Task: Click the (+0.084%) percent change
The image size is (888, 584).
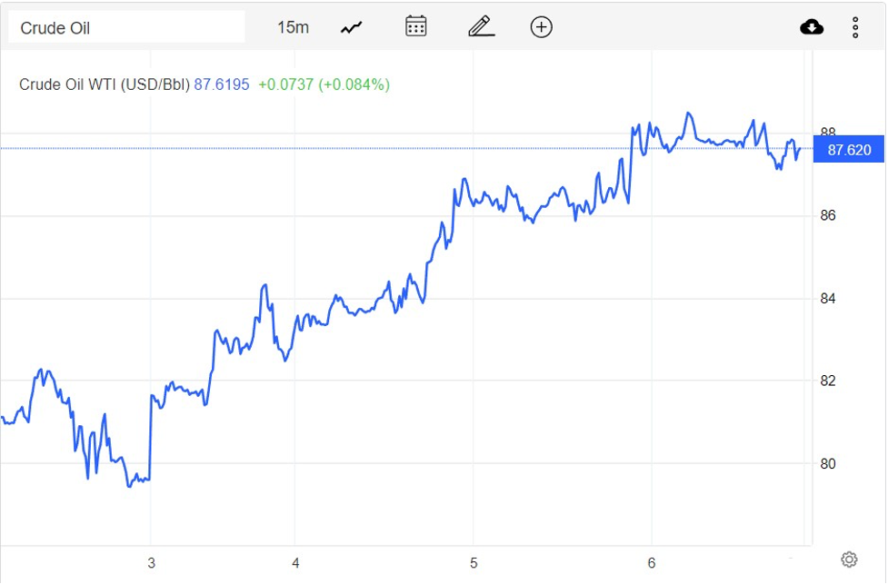Action: coord(354,84)
